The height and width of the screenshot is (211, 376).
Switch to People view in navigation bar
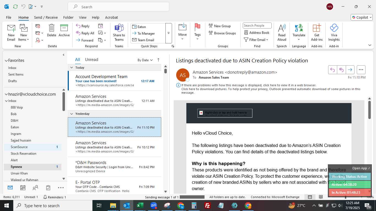tap(35, 188)
